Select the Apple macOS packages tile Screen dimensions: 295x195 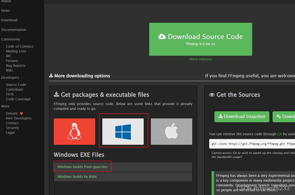point(171,131)
